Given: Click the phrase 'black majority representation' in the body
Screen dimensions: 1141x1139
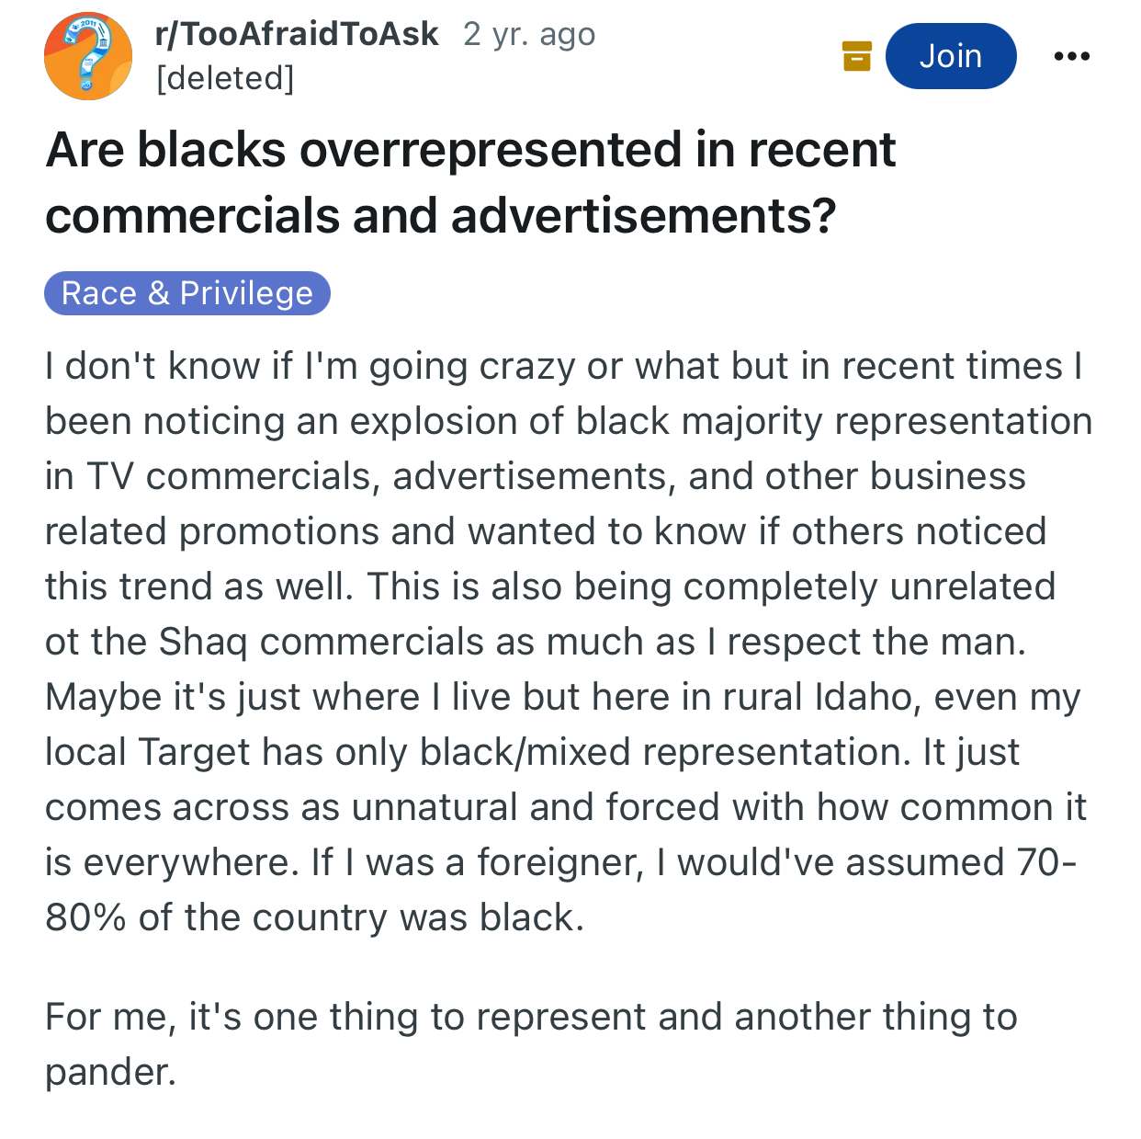Looking at the screenshot, I should click(x=834, y=421).
